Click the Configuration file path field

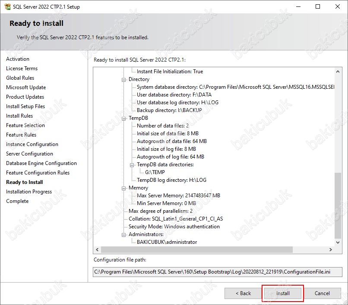point(218,272)
